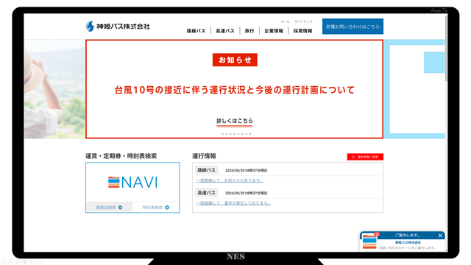
Task: Open the 路線バス menu item
Action: point(196,31)
